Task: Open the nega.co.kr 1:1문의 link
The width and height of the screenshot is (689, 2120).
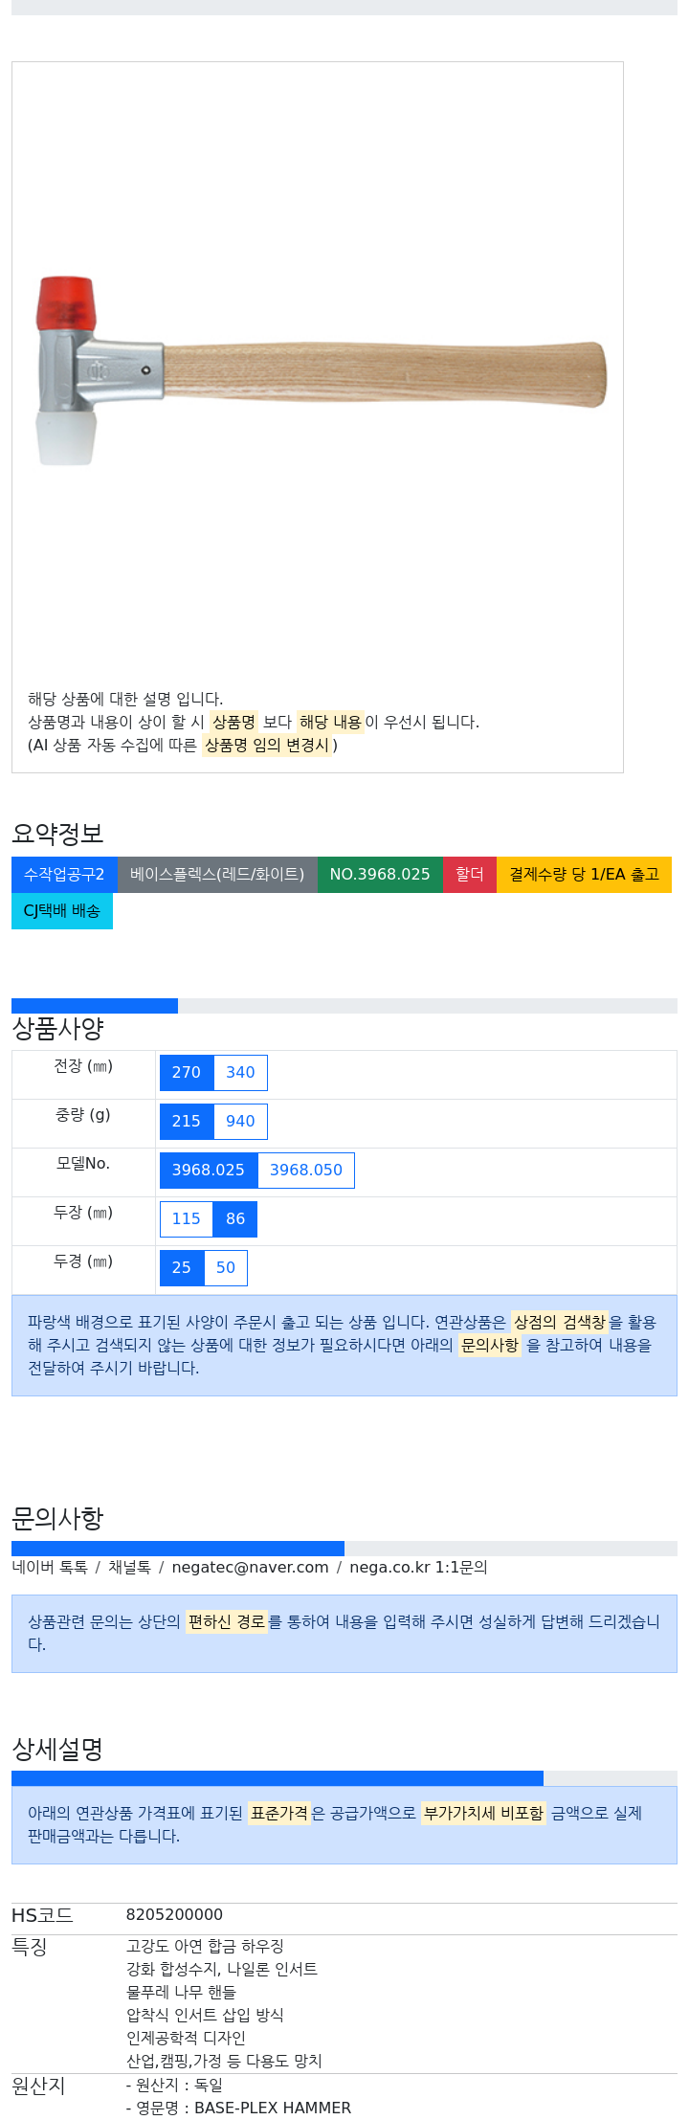Action: pos(418,1568)
